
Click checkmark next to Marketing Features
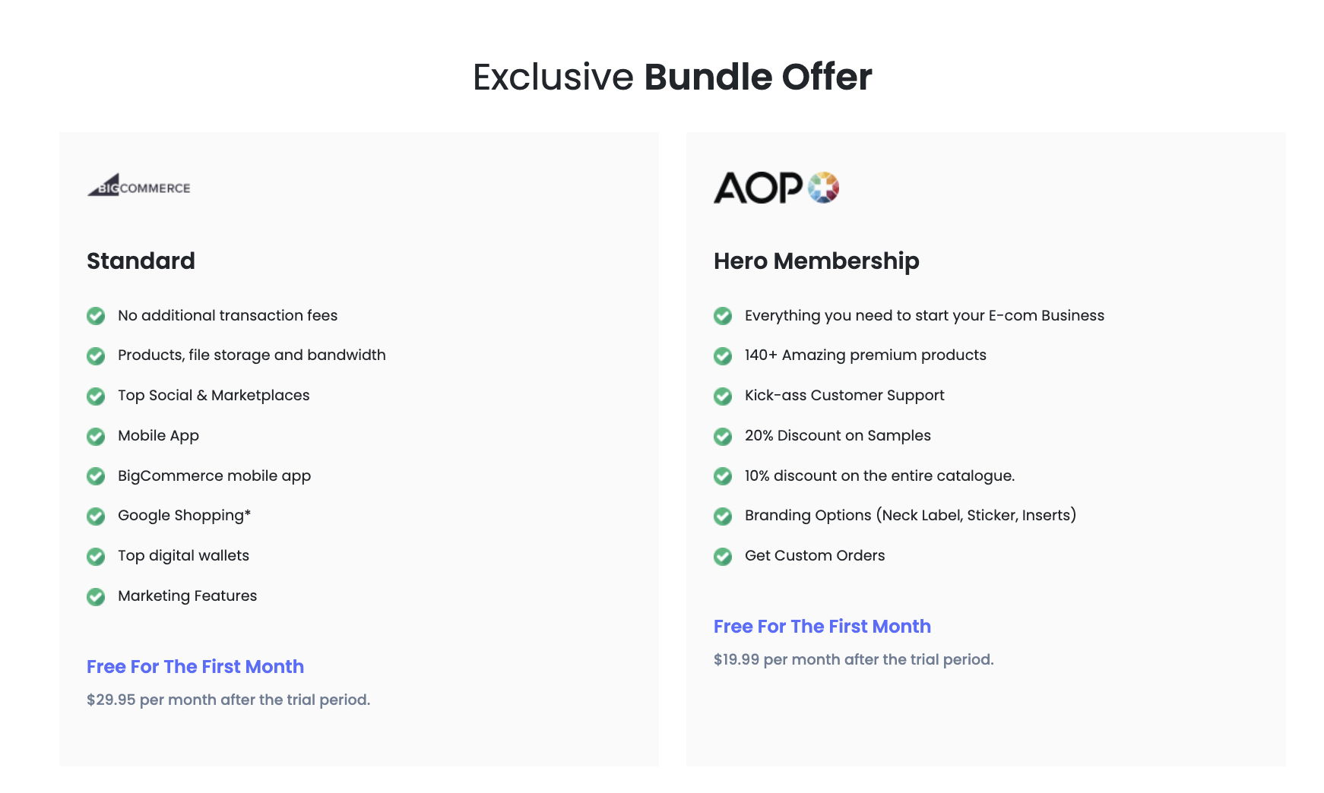coord(96,596)
